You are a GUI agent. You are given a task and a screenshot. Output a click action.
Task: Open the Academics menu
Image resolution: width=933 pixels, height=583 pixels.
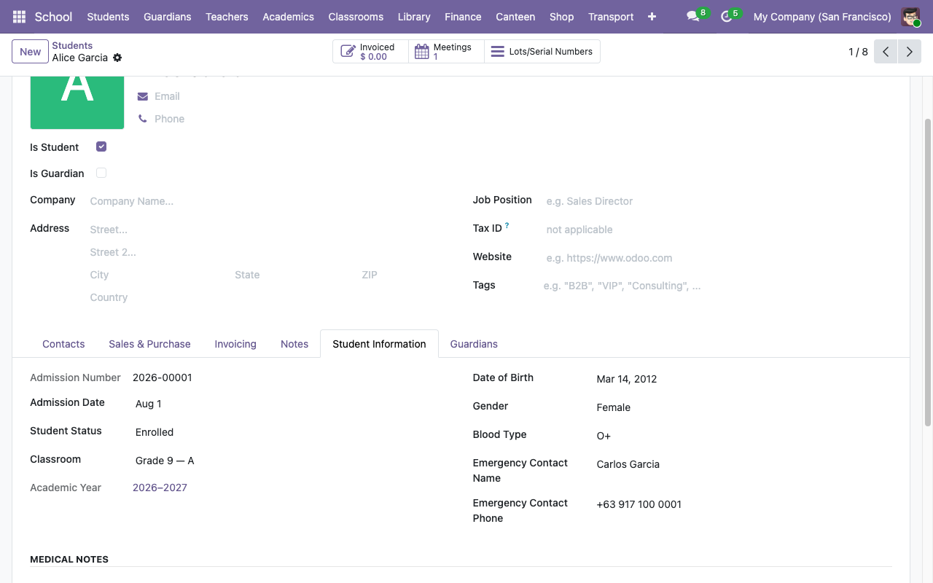288,17
